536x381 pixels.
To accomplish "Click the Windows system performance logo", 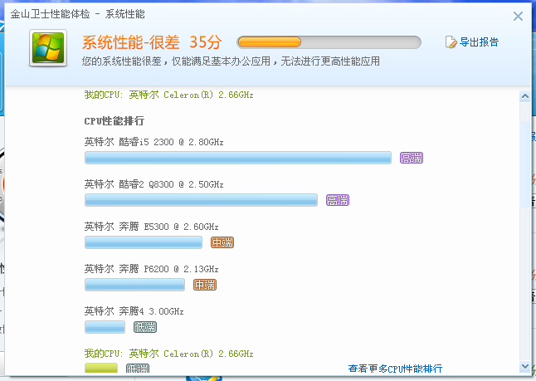I will (x=49, y=48).
